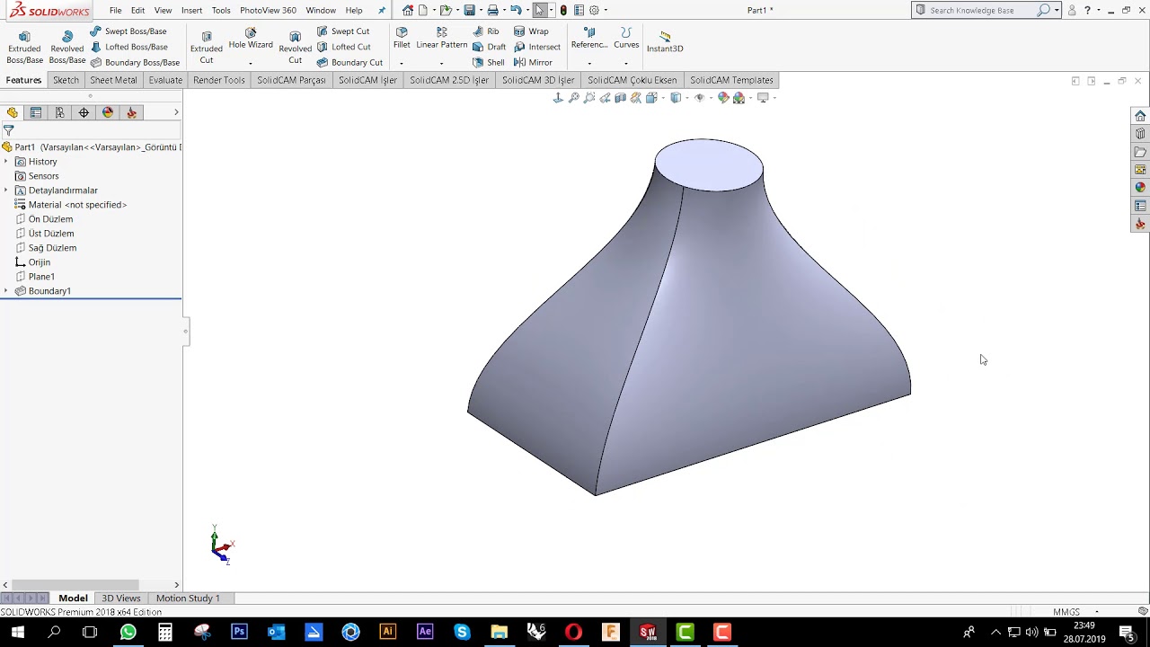1150x647 pixels.
Task: Expand the History tree node
Action: click(x=6, y=162)
